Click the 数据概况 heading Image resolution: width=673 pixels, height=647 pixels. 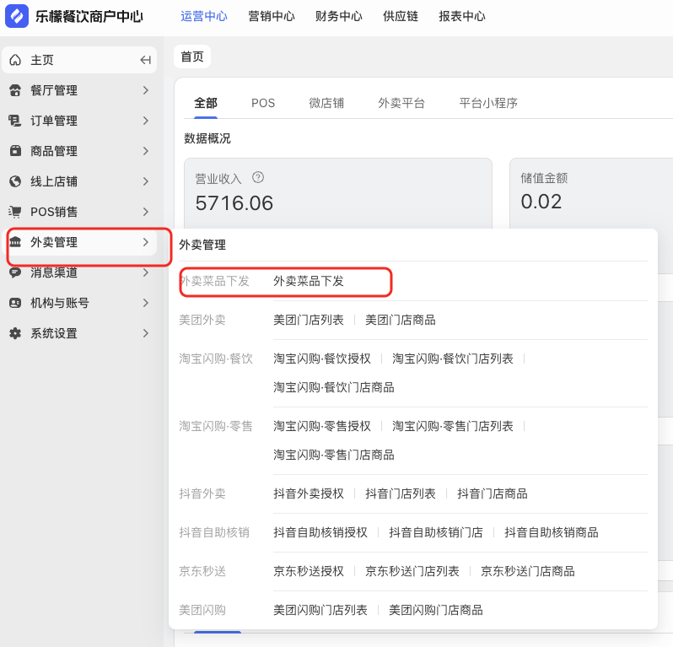207,138
